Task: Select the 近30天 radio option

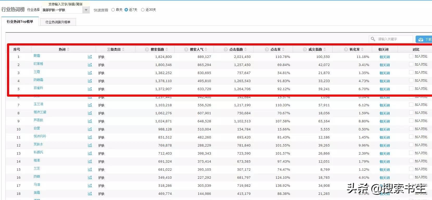Action: [x=143, y=10]
